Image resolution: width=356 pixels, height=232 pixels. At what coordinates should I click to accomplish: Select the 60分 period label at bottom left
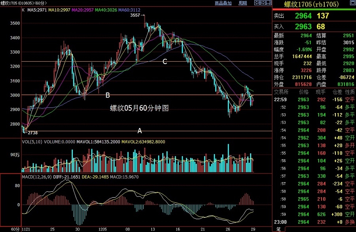coord(15,229)
